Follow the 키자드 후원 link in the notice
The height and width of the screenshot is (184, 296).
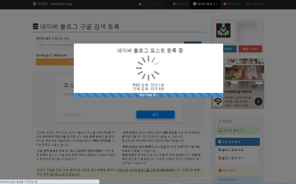[x=44, y=170]
